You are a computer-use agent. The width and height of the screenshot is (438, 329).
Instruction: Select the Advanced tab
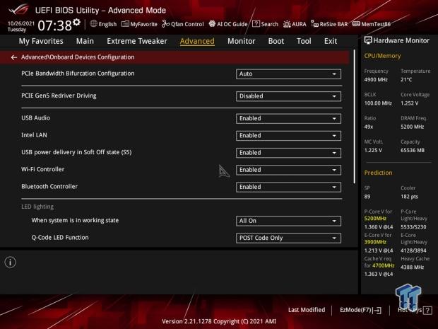point(197,41)
